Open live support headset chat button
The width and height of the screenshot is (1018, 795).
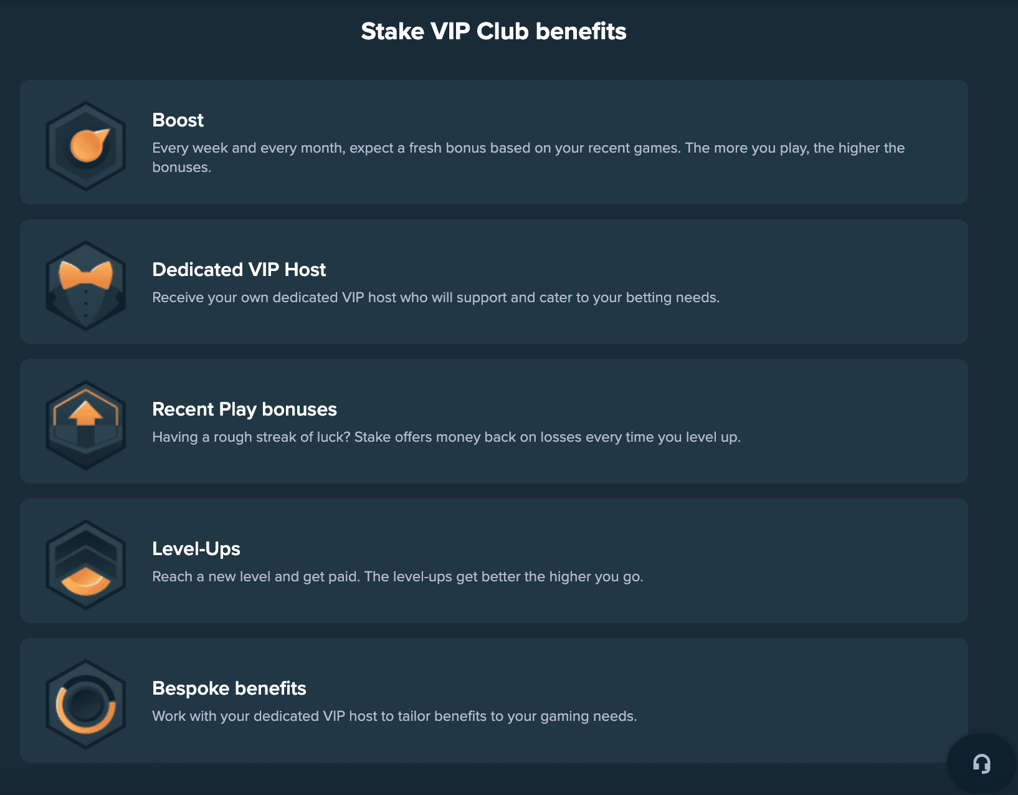click(982, 764)
